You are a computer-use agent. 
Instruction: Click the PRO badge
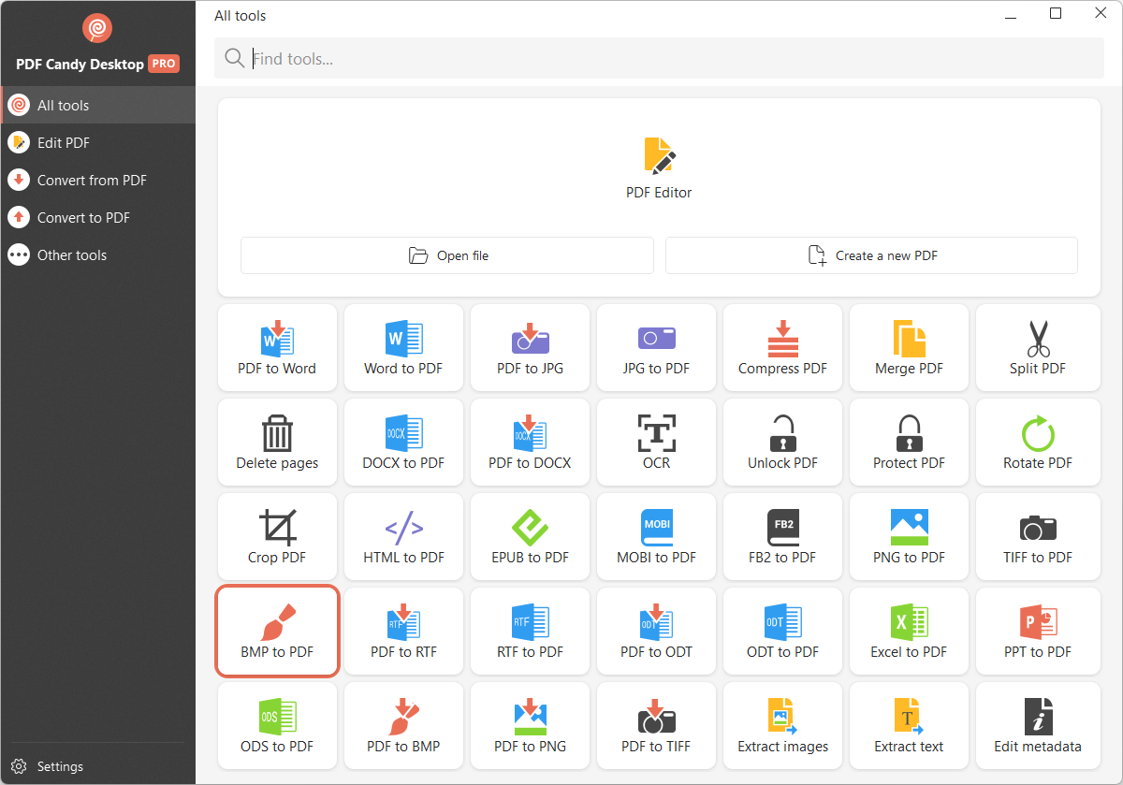click(164, 65)
